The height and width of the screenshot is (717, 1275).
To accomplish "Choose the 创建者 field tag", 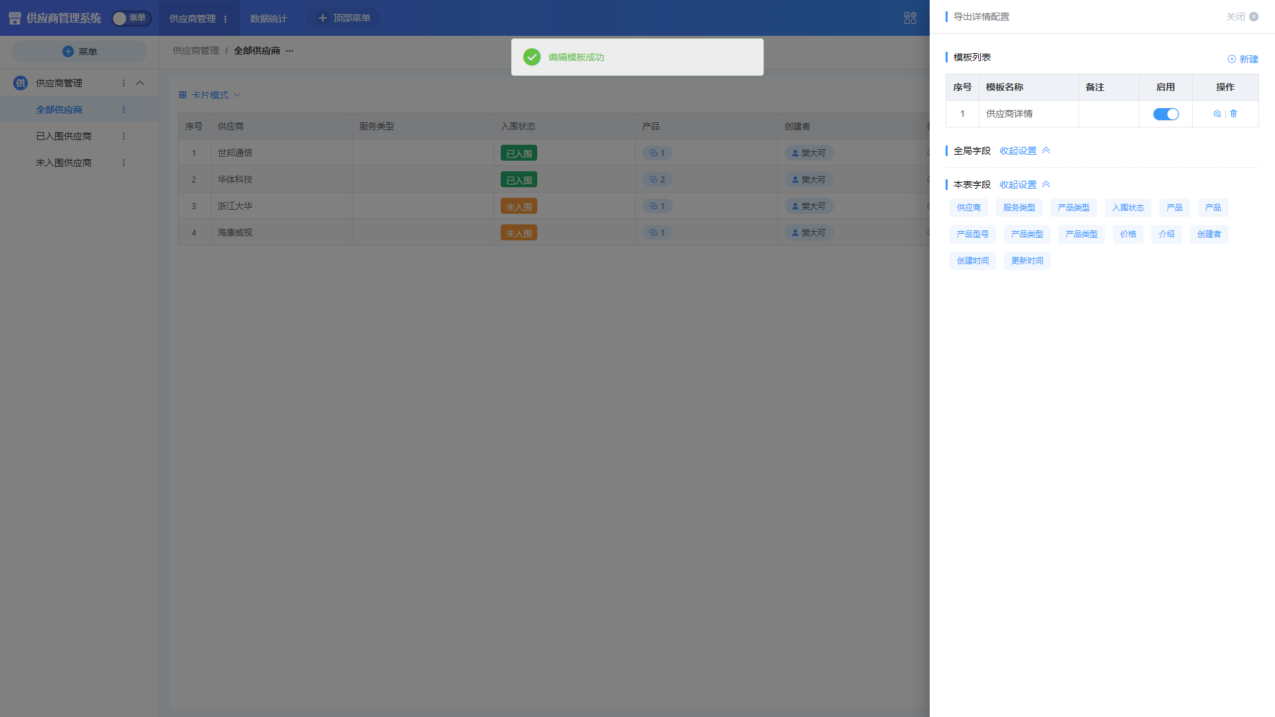I will click(x=1209, y=234).
